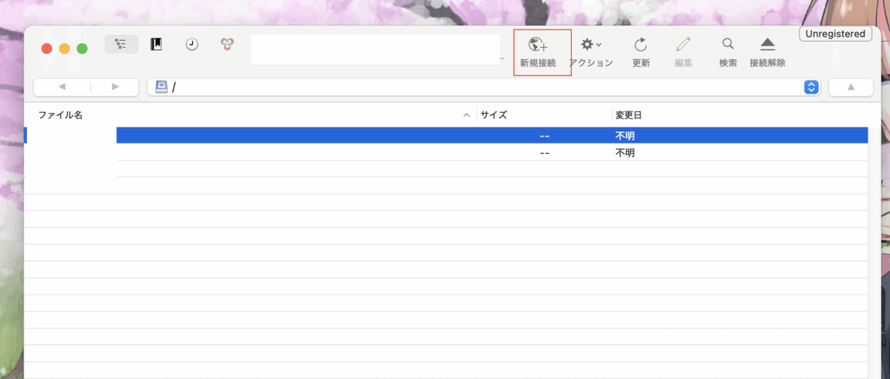Click the path popup blue stepper arrows
The image size is (890, 379).
click(x=812, y=87)
